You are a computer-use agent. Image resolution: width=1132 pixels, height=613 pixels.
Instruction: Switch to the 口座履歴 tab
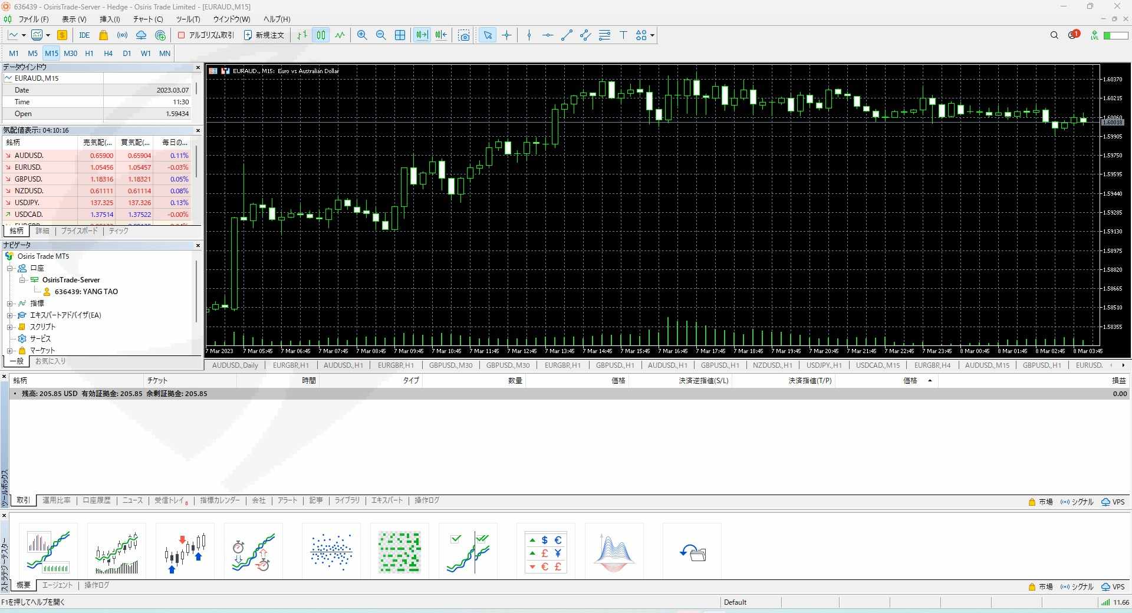[x=96, y=500]
